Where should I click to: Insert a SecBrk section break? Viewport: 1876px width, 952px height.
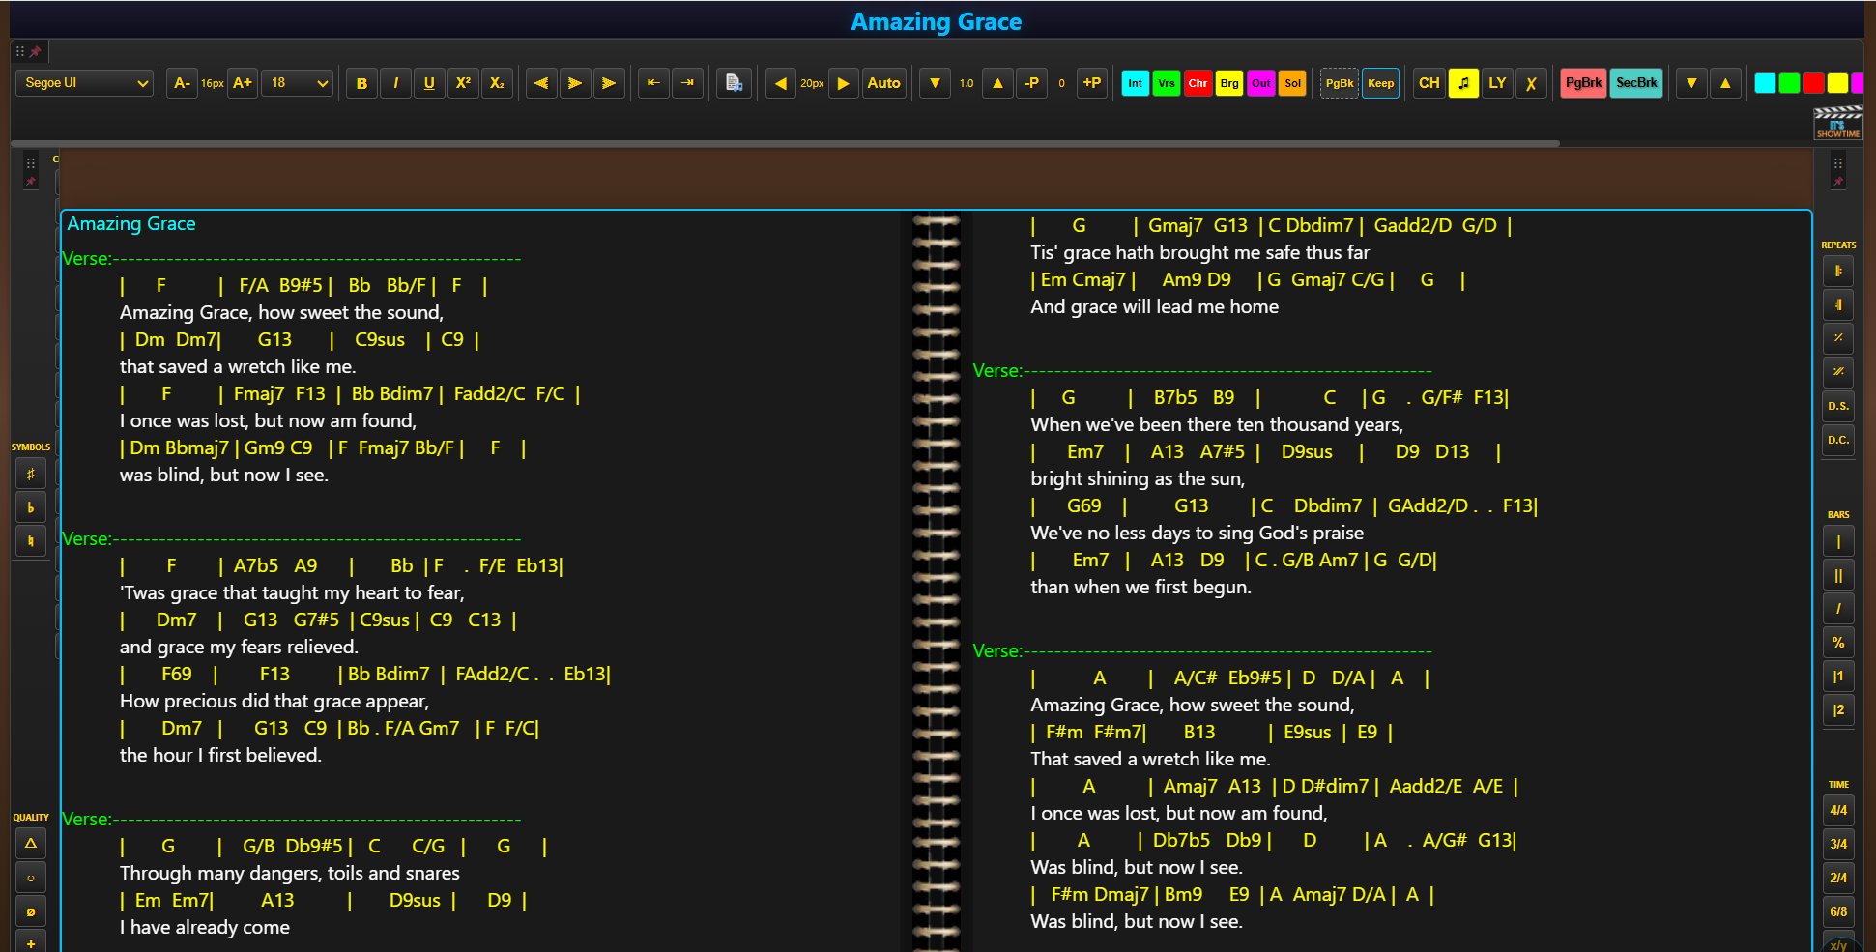click(1636, 83)
